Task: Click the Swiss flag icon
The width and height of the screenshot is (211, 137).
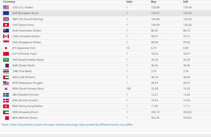Action: (6, 25)
